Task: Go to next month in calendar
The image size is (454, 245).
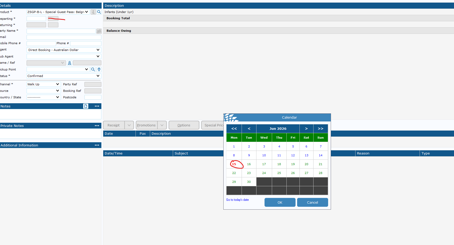Action: [x=306, y=128]
